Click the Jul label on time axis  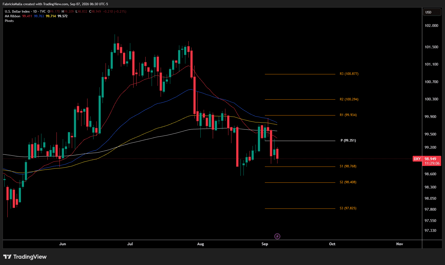[130, 244]
